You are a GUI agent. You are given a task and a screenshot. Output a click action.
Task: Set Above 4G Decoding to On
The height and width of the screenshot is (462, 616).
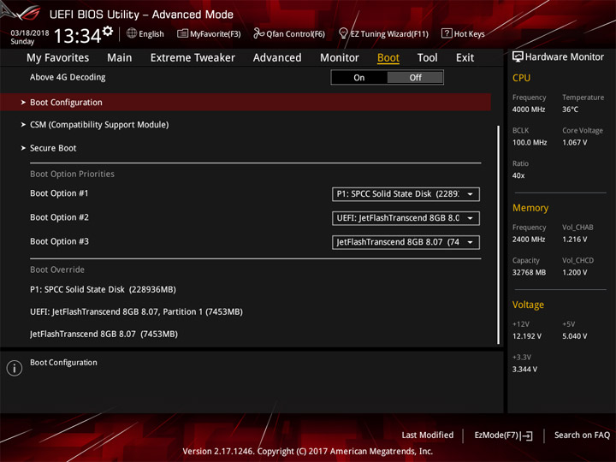tap(359, 77)
